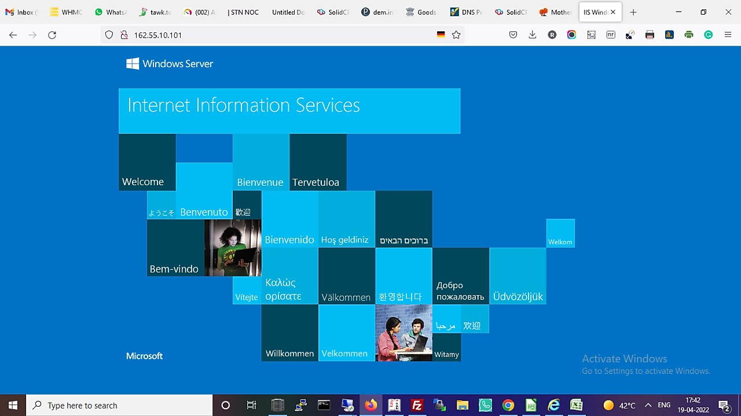This screenshot has width=741, height=416.
Task: Open Internet Explorer from the taskbar
Action: (553, 405)
